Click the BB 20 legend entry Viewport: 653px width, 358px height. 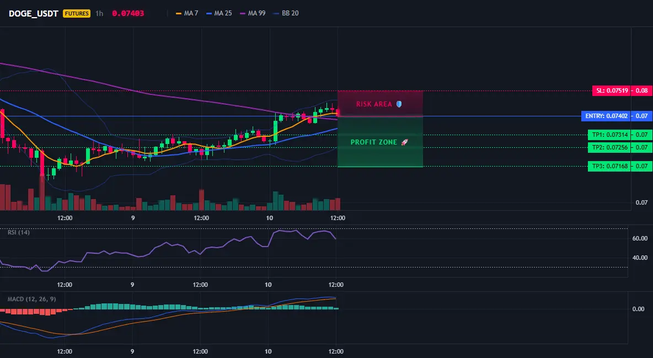pos(286,13)
